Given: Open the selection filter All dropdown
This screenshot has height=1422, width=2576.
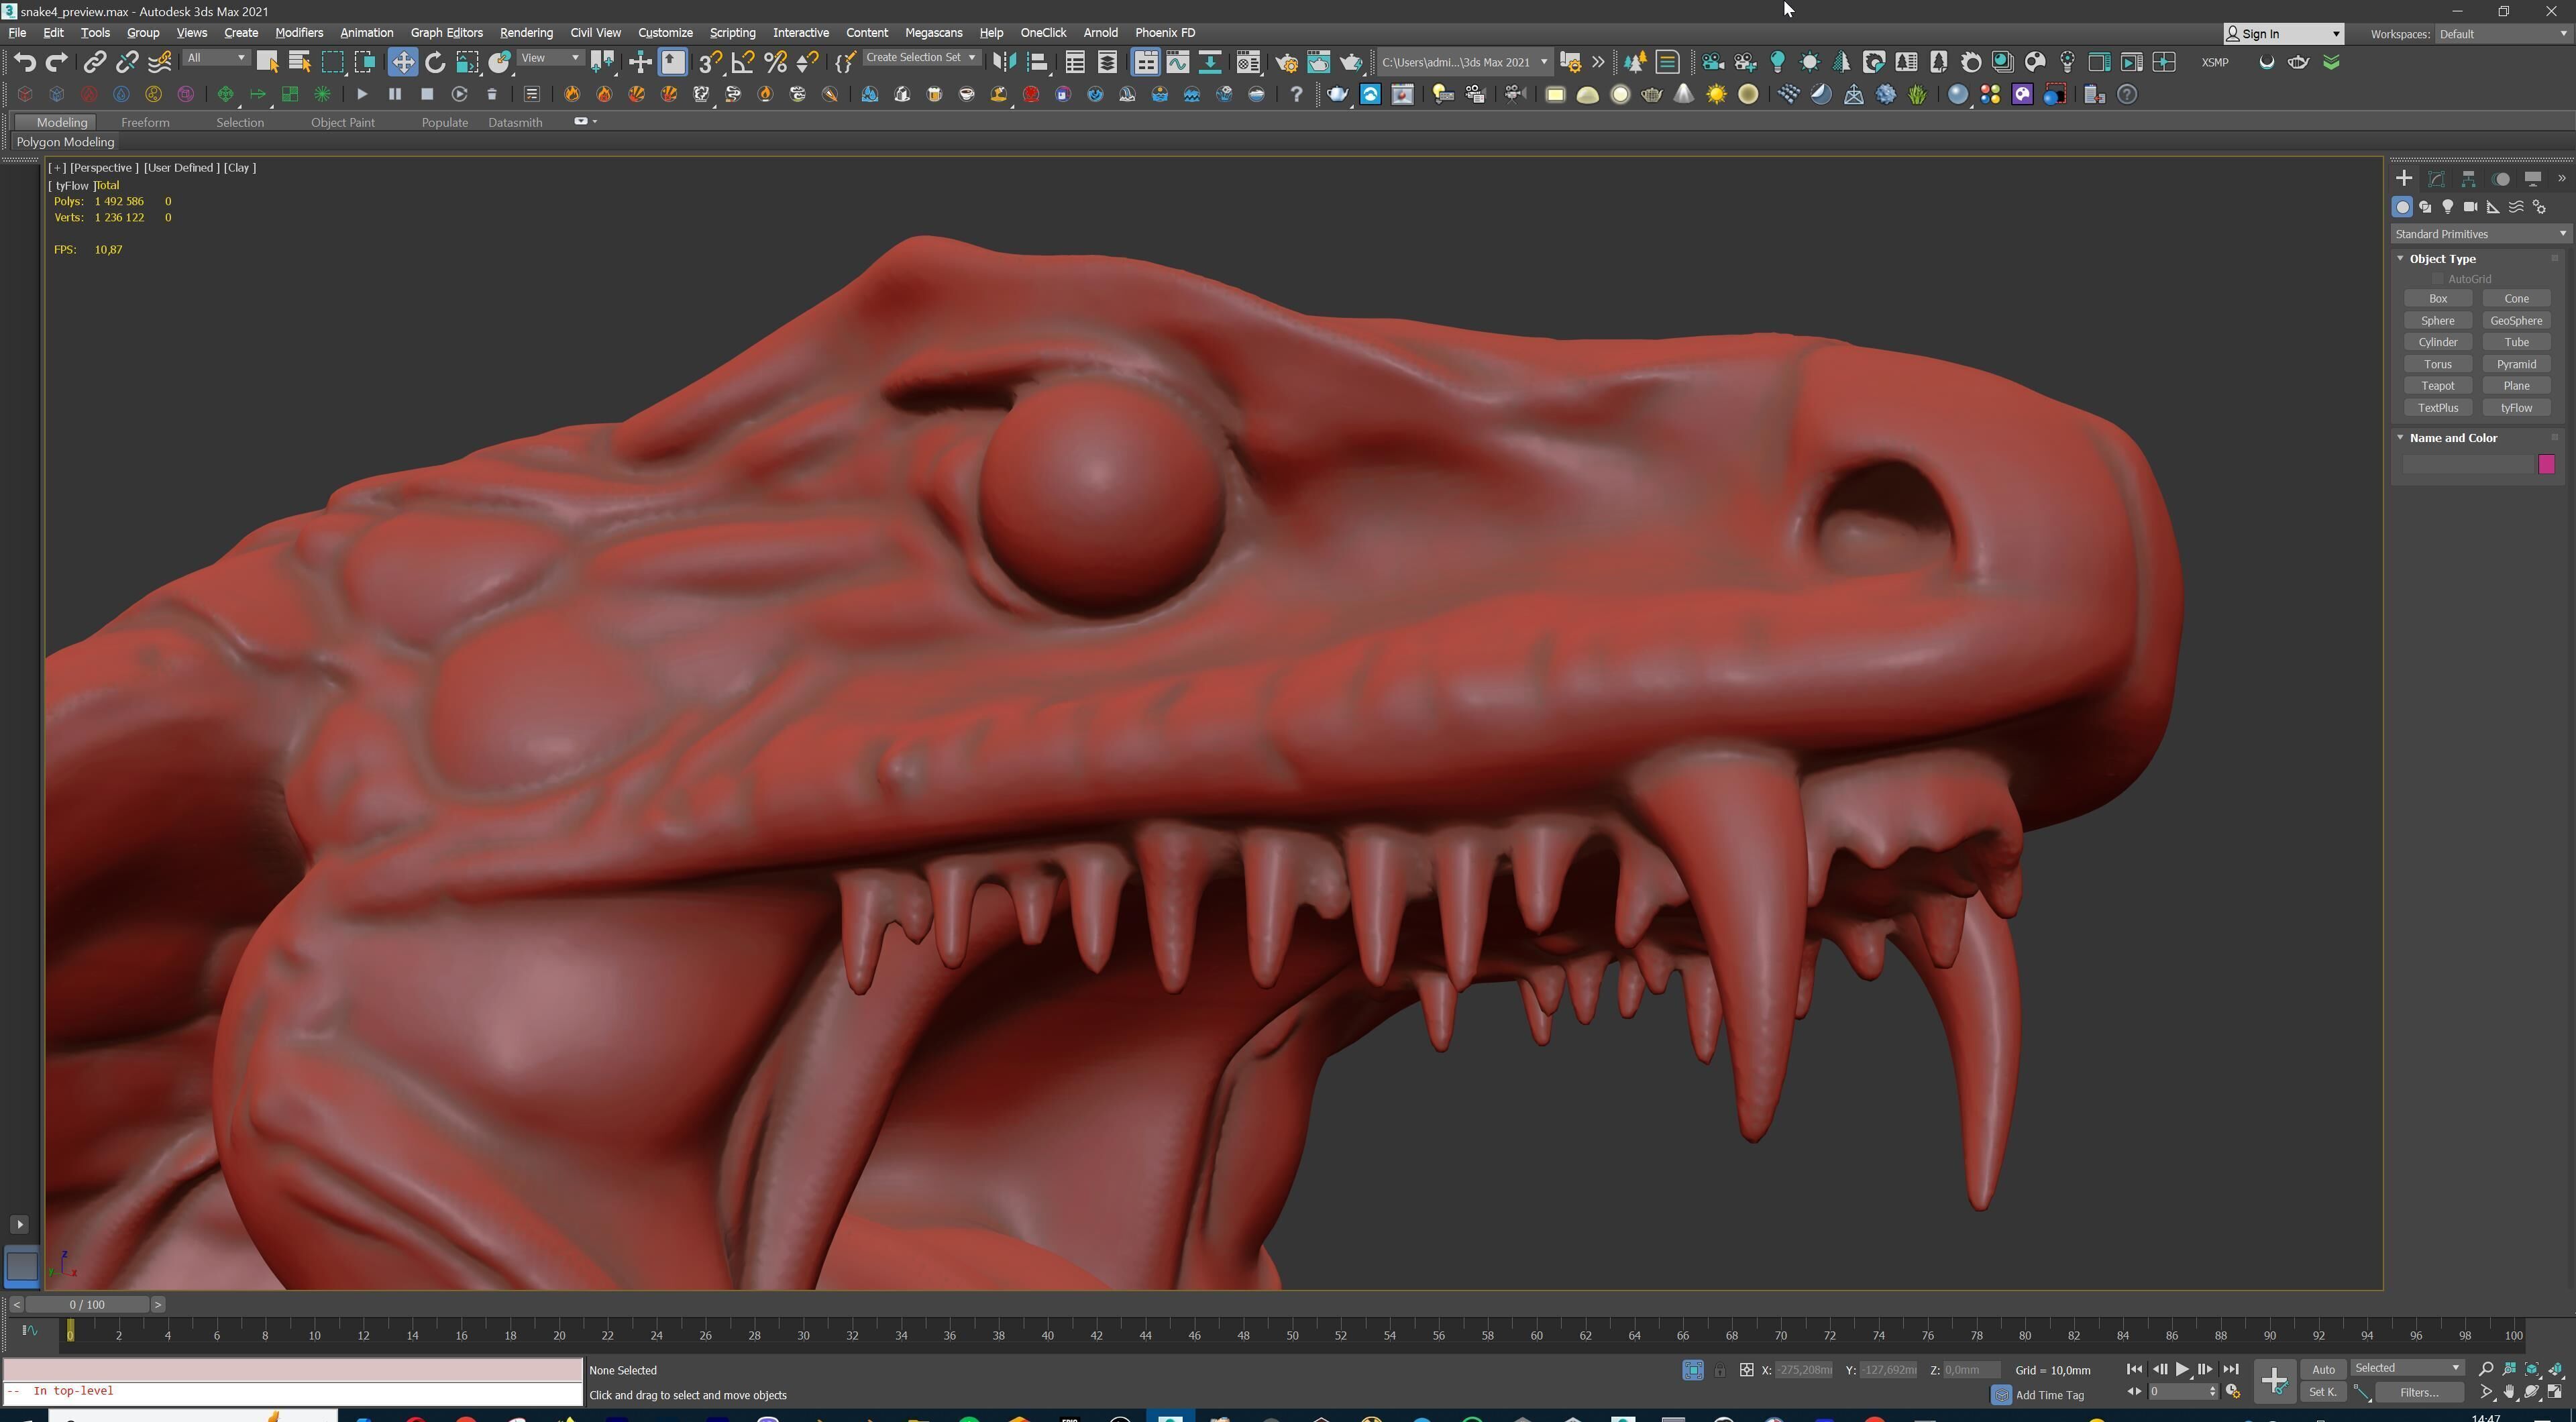Looking at the screenshot, I should point(216,58).
